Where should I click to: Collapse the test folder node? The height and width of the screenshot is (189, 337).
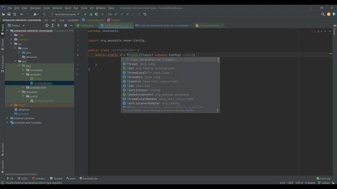pos(15,61)
